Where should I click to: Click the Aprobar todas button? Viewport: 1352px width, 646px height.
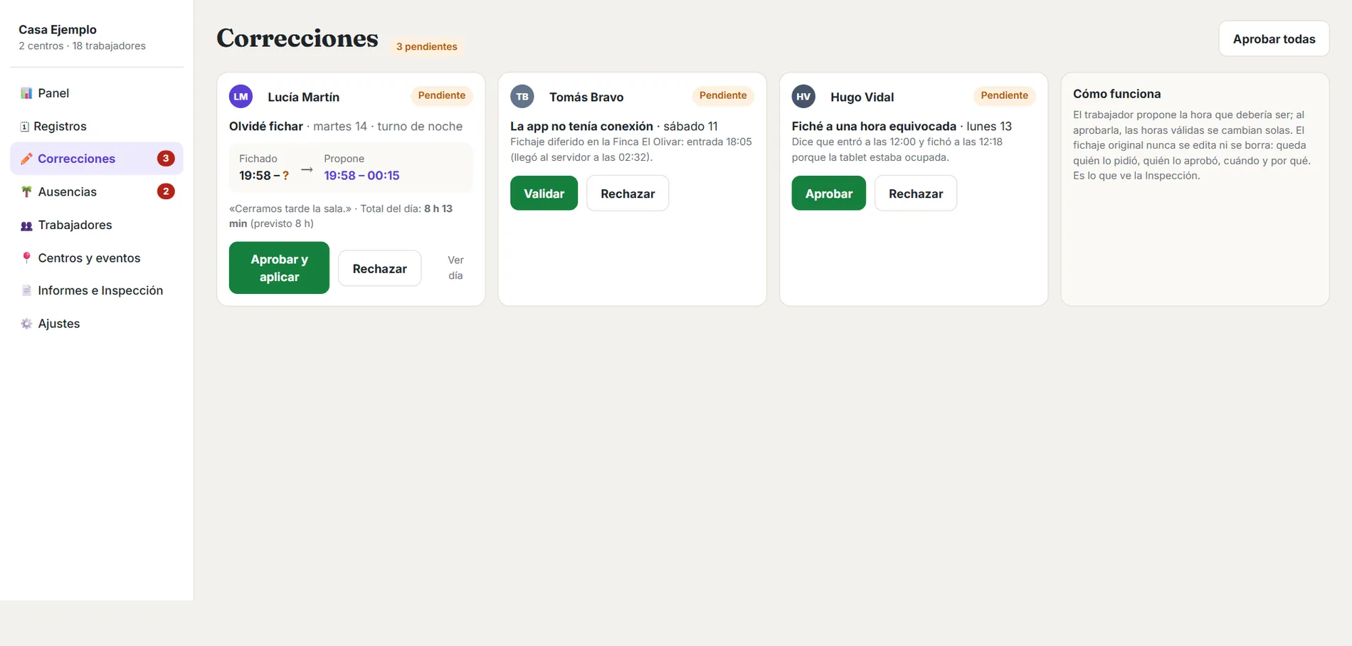pyautogui.click(x=1274, y=38)
